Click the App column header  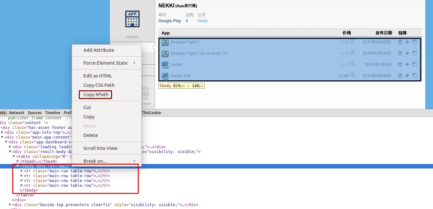[165, 33]
